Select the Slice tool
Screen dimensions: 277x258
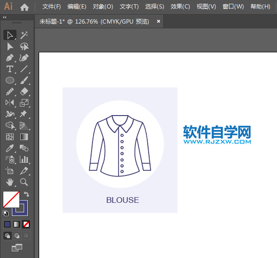[24, 171]
